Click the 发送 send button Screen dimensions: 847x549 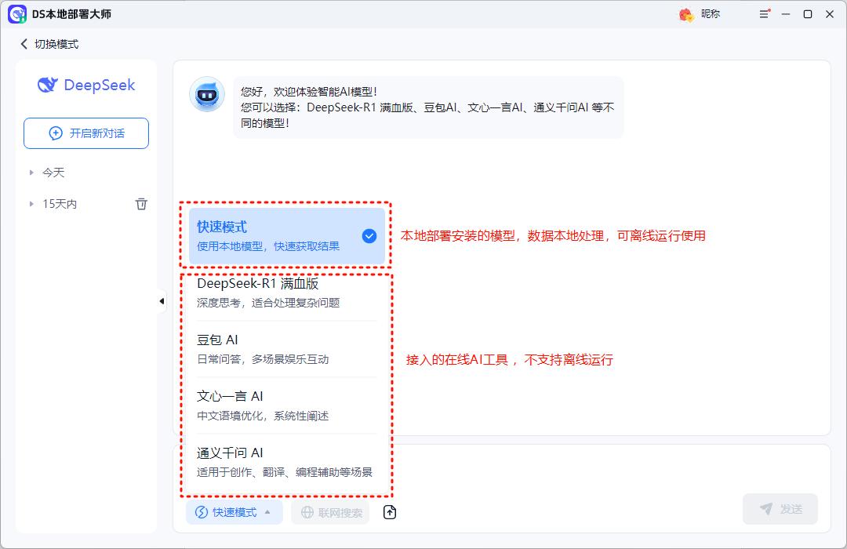780,509
